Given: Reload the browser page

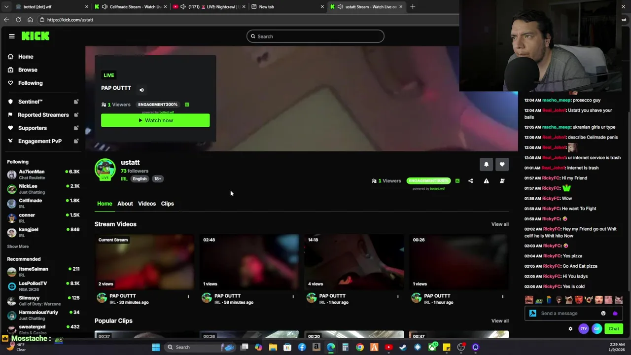Looking at the screenshot, I should (x=18, y=20).
